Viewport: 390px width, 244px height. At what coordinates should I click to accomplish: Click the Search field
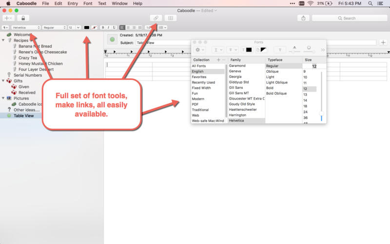(x=350, y=18)
